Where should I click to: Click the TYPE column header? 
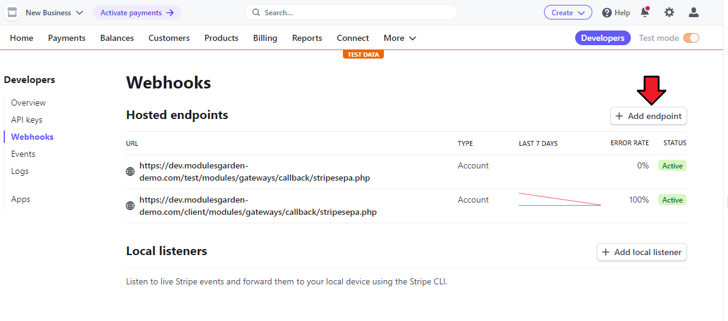tap(465, 143)
